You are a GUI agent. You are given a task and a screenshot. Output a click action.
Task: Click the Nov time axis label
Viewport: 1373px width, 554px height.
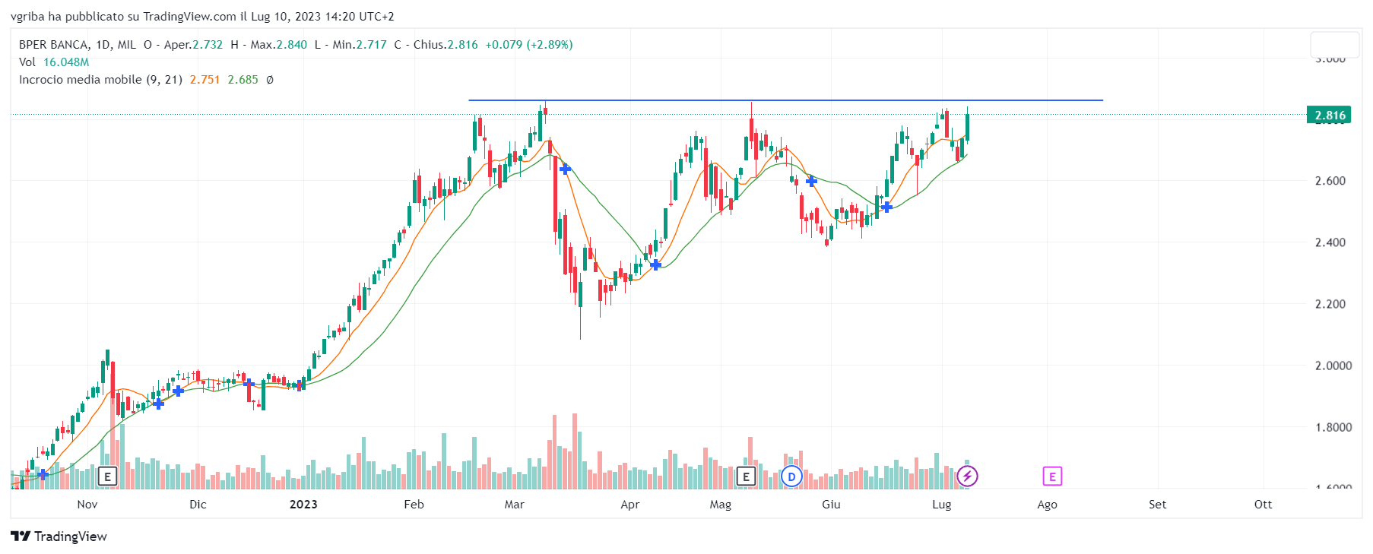87,505
